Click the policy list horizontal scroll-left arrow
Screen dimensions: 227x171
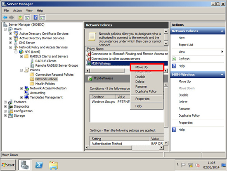click(x=87, y=71)
